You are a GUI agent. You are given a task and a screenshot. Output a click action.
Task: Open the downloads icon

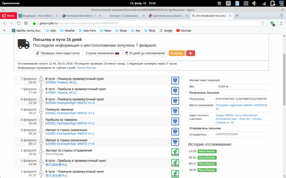(x=281, y=23)
